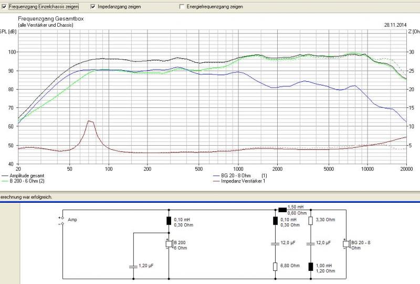The height and width of the screenshot is (284, 420).
Task: Select the BG 20 speaker symbol
Action: click(346, 244)
